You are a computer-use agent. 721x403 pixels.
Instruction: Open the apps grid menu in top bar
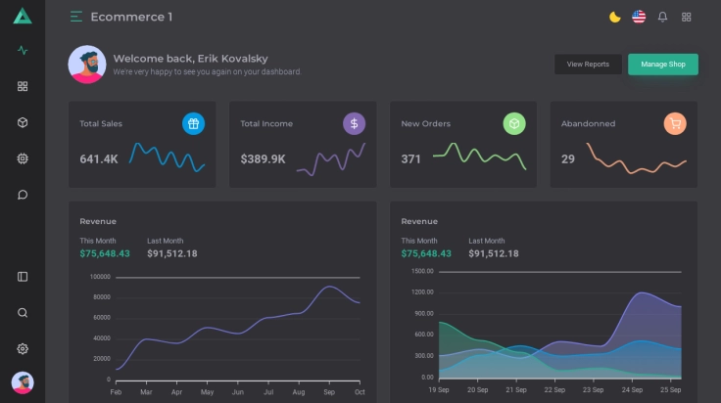pyautogui.click(x=687, y=17)
